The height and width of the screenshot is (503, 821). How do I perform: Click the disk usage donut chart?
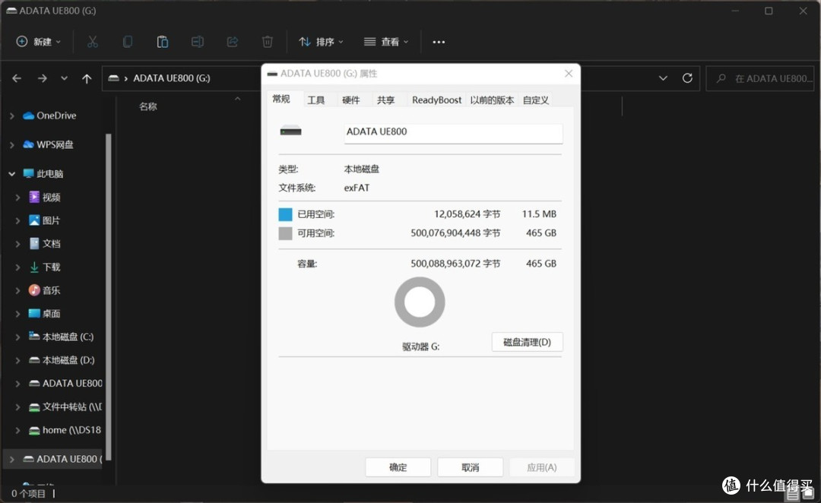click(420, 302)
